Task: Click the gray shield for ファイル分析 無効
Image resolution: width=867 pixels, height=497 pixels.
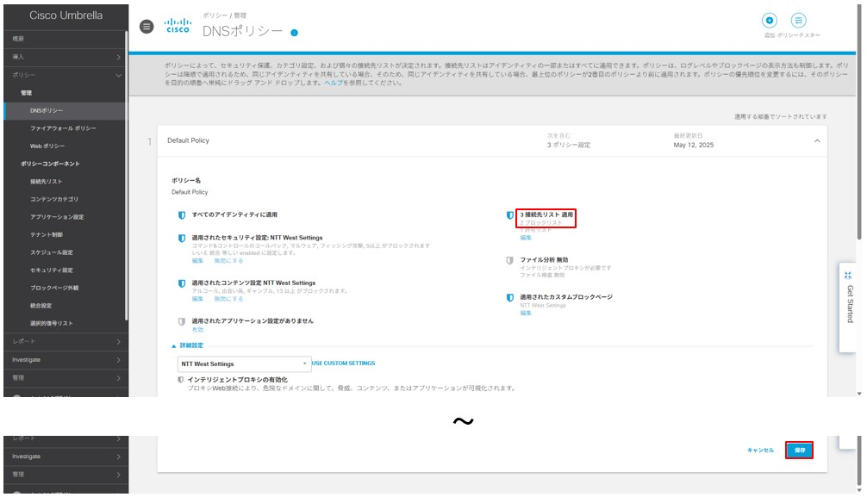Action: pyautogui.click(x=510, y=260)
